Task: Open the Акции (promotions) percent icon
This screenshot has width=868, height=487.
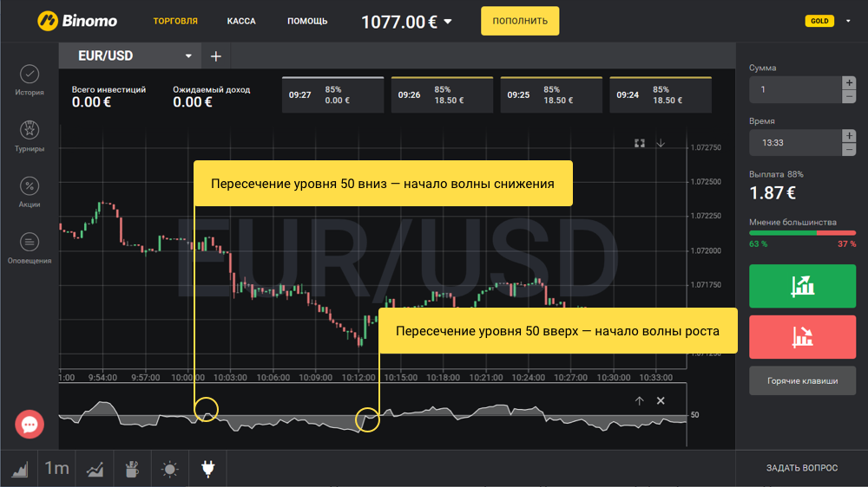Action: pyautogui.click(x=30, y=186)
